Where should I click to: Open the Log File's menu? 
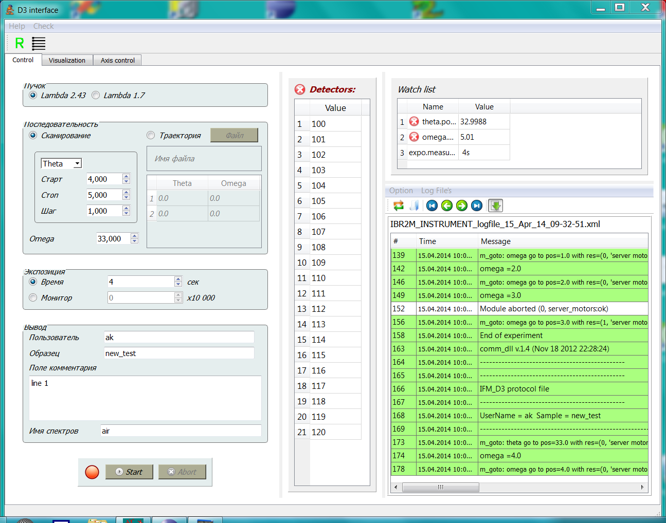click(436, 191)
